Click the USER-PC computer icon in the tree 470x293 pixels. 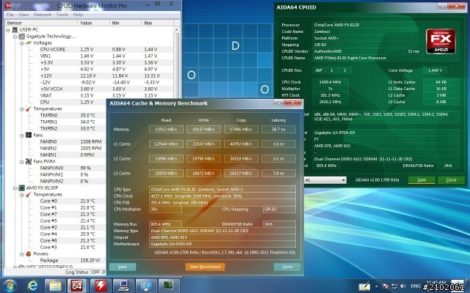(15, 29)
